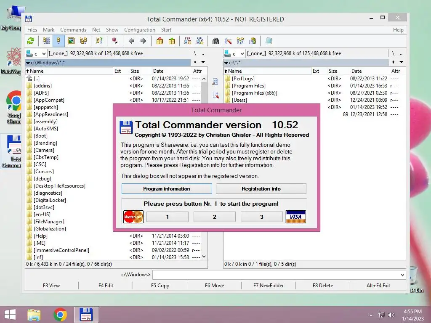Click the VISA logo in dialog

click(x=296, y=217)
